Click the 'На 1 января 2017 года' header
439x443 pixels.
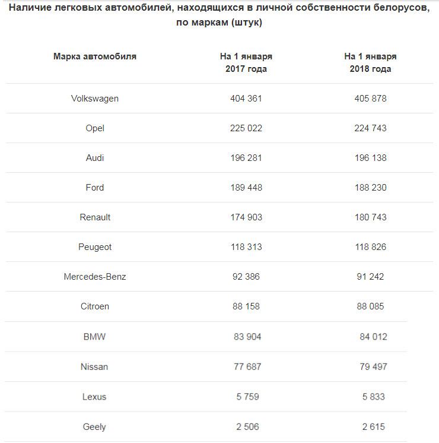click(246, 62)
